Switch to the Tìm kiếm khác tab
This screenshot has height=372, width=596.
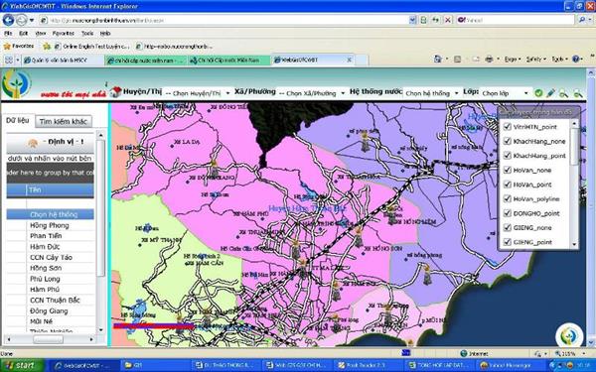[x=64, y=121]
